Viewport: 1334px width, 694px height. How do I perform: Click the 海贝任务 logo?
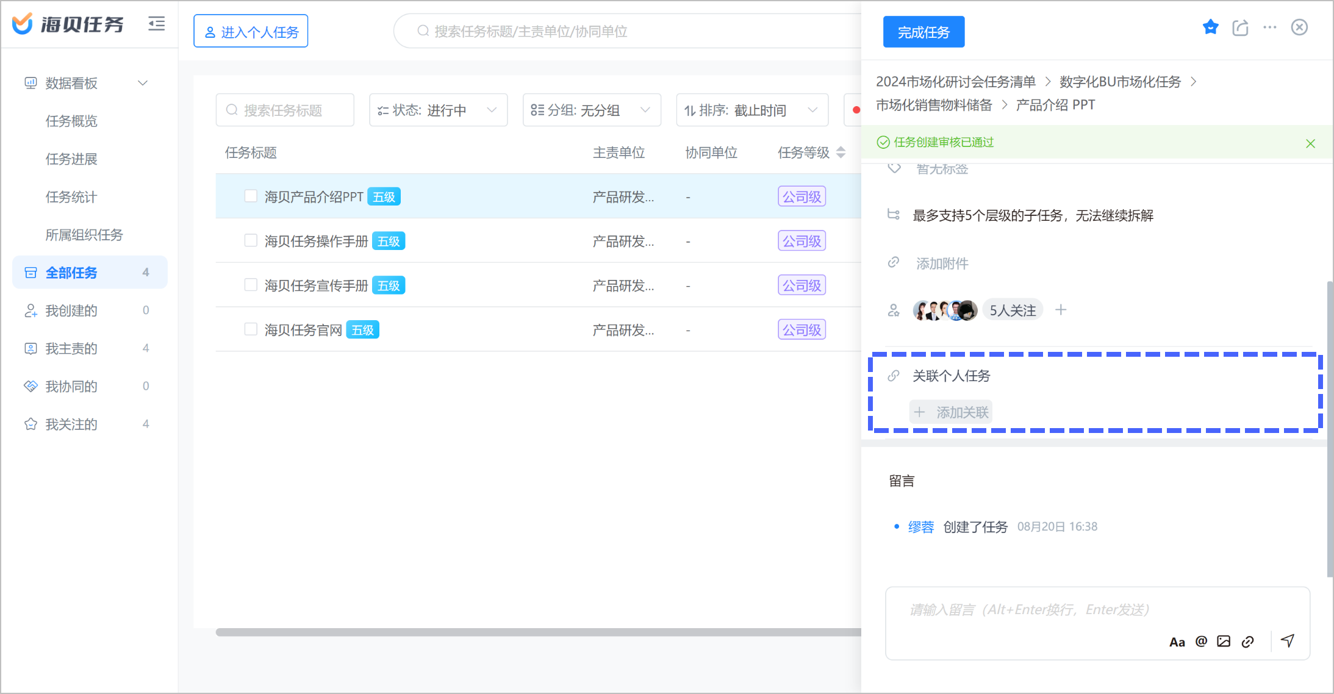[x=68, y=24]
